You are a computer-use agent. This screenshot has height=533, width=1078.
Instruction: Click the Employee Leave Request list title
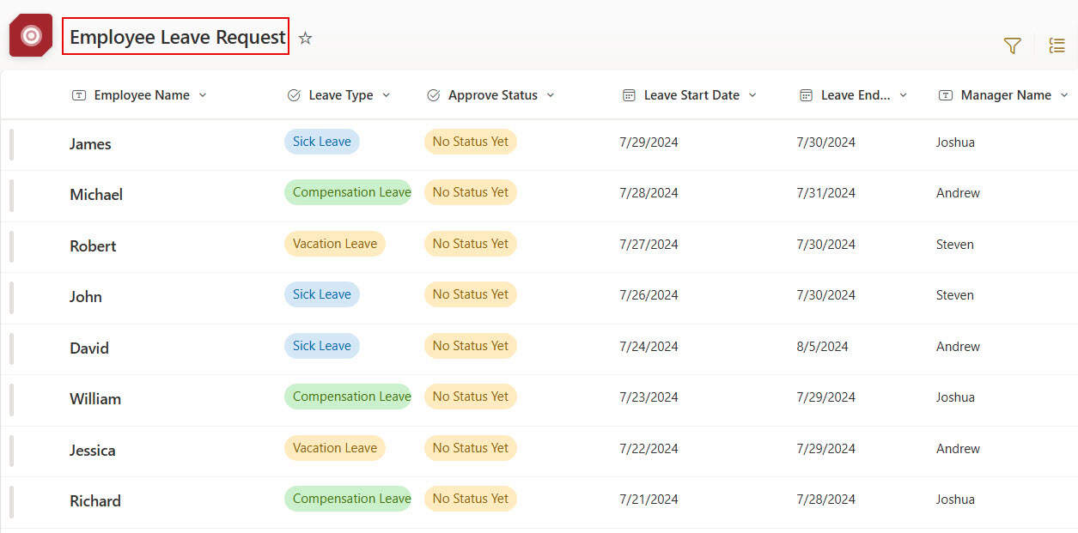pos(177,37)
